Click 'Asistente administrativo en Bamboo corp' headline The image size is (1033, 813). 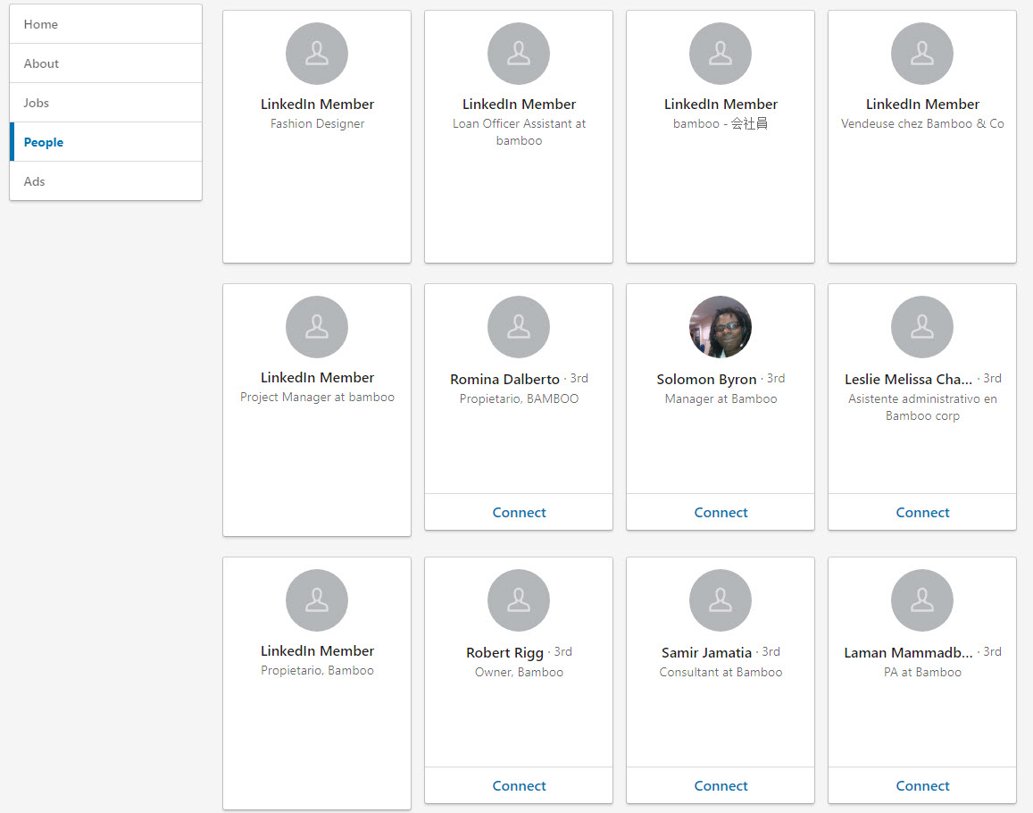(x=921, y=406)
